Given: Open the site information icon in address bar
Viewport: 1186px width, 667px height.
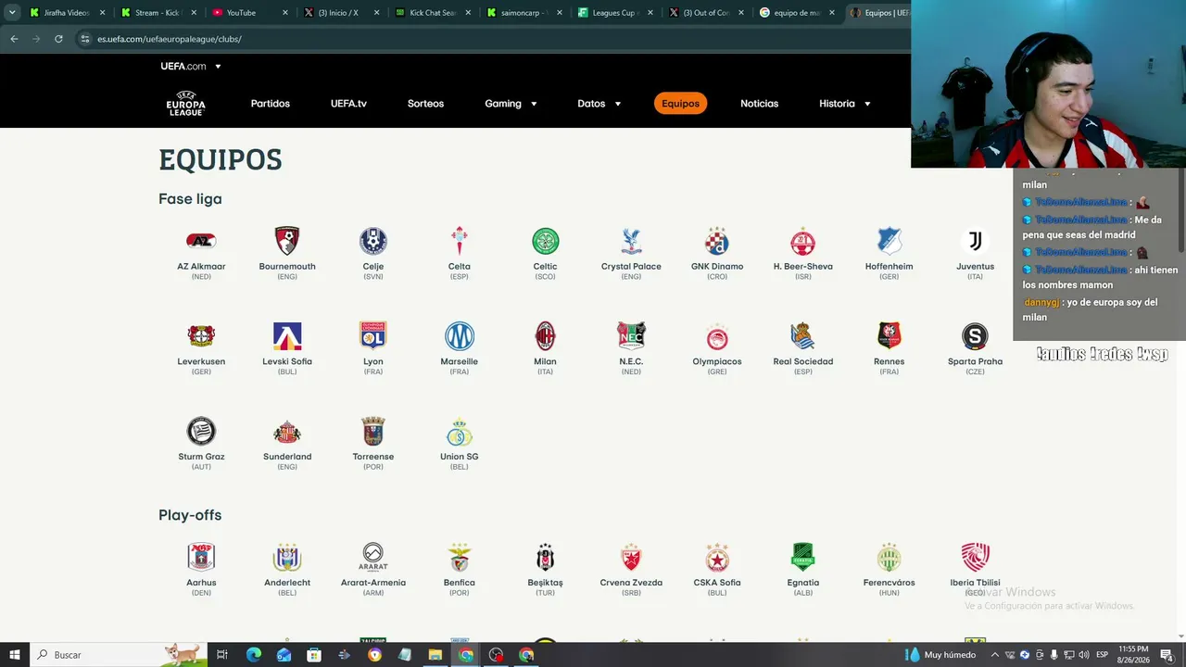Looking at the screenshot, I should point(85,39).
